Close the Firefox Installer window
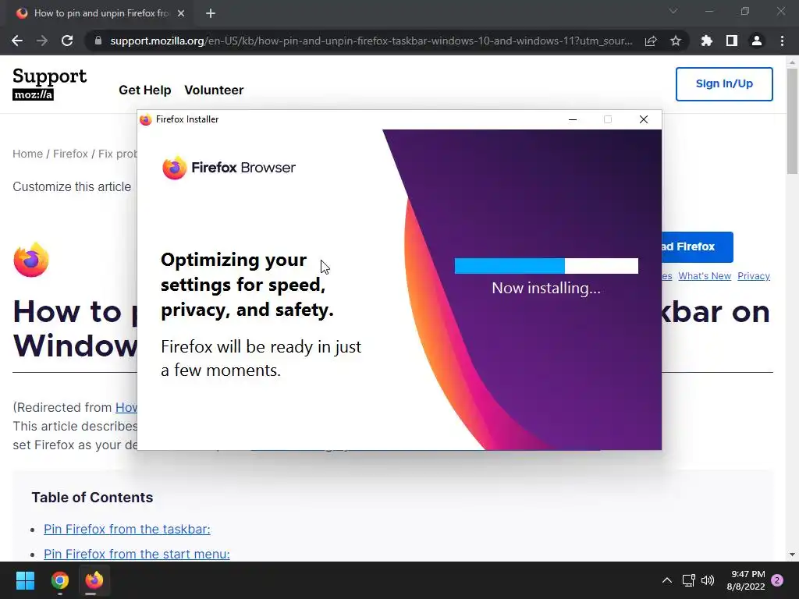Screen dimensions: 799x599 (644, 119)
